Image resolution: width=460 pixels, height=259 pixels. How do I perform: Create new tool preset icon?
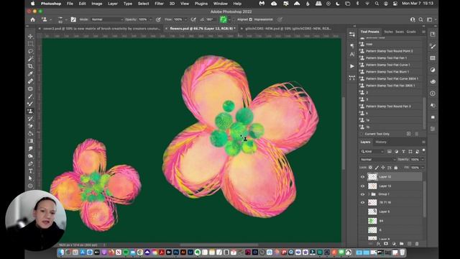pyautogui.click(x=409, y=134)
